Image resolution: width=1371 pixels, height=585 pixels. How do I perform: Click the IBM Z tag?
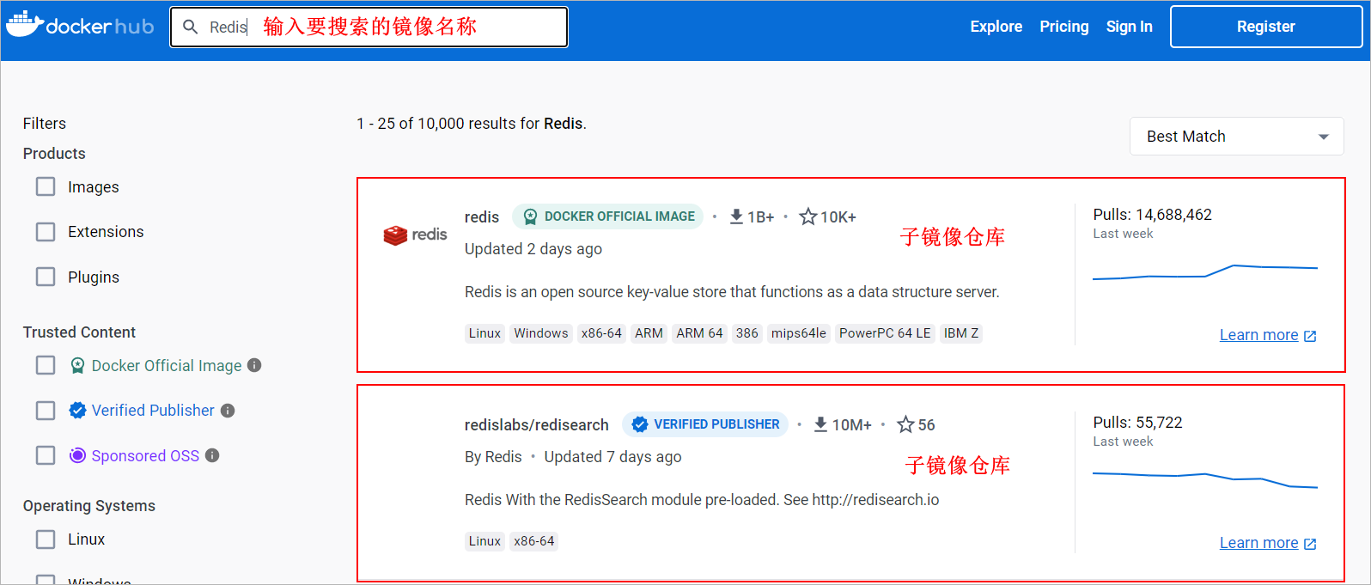961,333
